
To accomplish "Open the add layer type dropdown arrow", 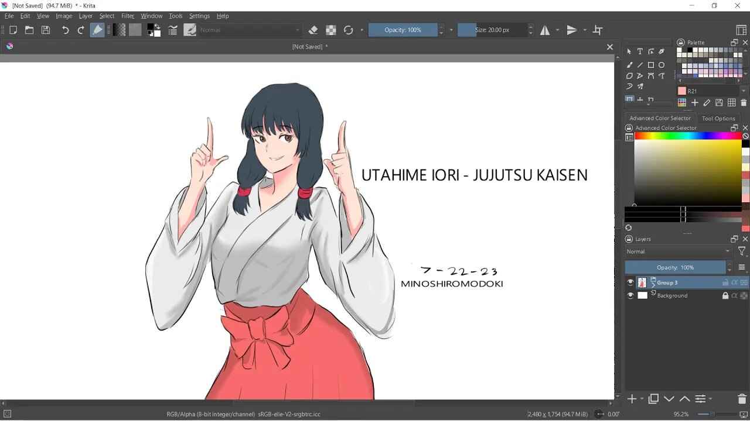I will pyautogui.click(x=642, y=399).
